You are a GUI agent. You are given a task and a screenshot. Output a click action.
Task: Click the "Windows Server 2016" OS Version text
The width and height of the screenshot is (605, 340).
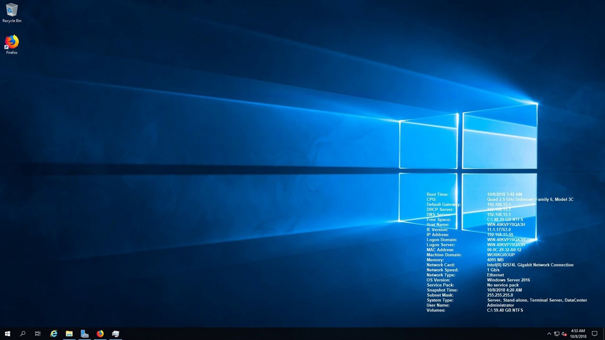point(508,280)
